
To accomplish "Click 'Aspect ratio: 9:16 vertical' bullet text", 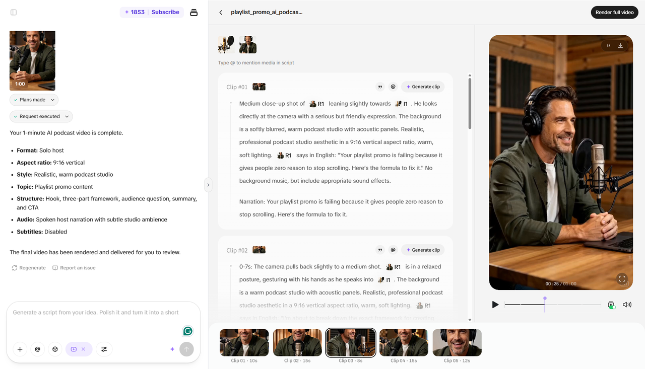I will tap(50, 163).
